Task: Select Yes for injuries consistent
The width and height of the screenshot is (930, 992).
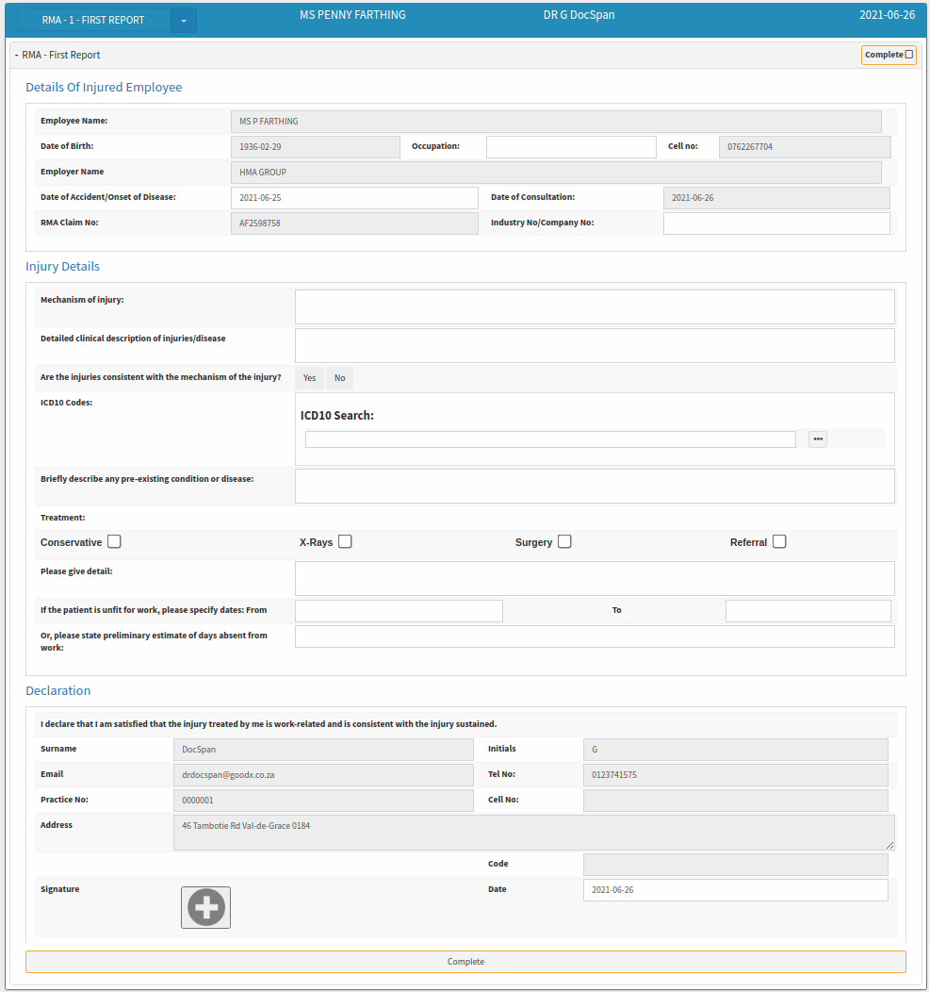Action: (x=309, y=378)
